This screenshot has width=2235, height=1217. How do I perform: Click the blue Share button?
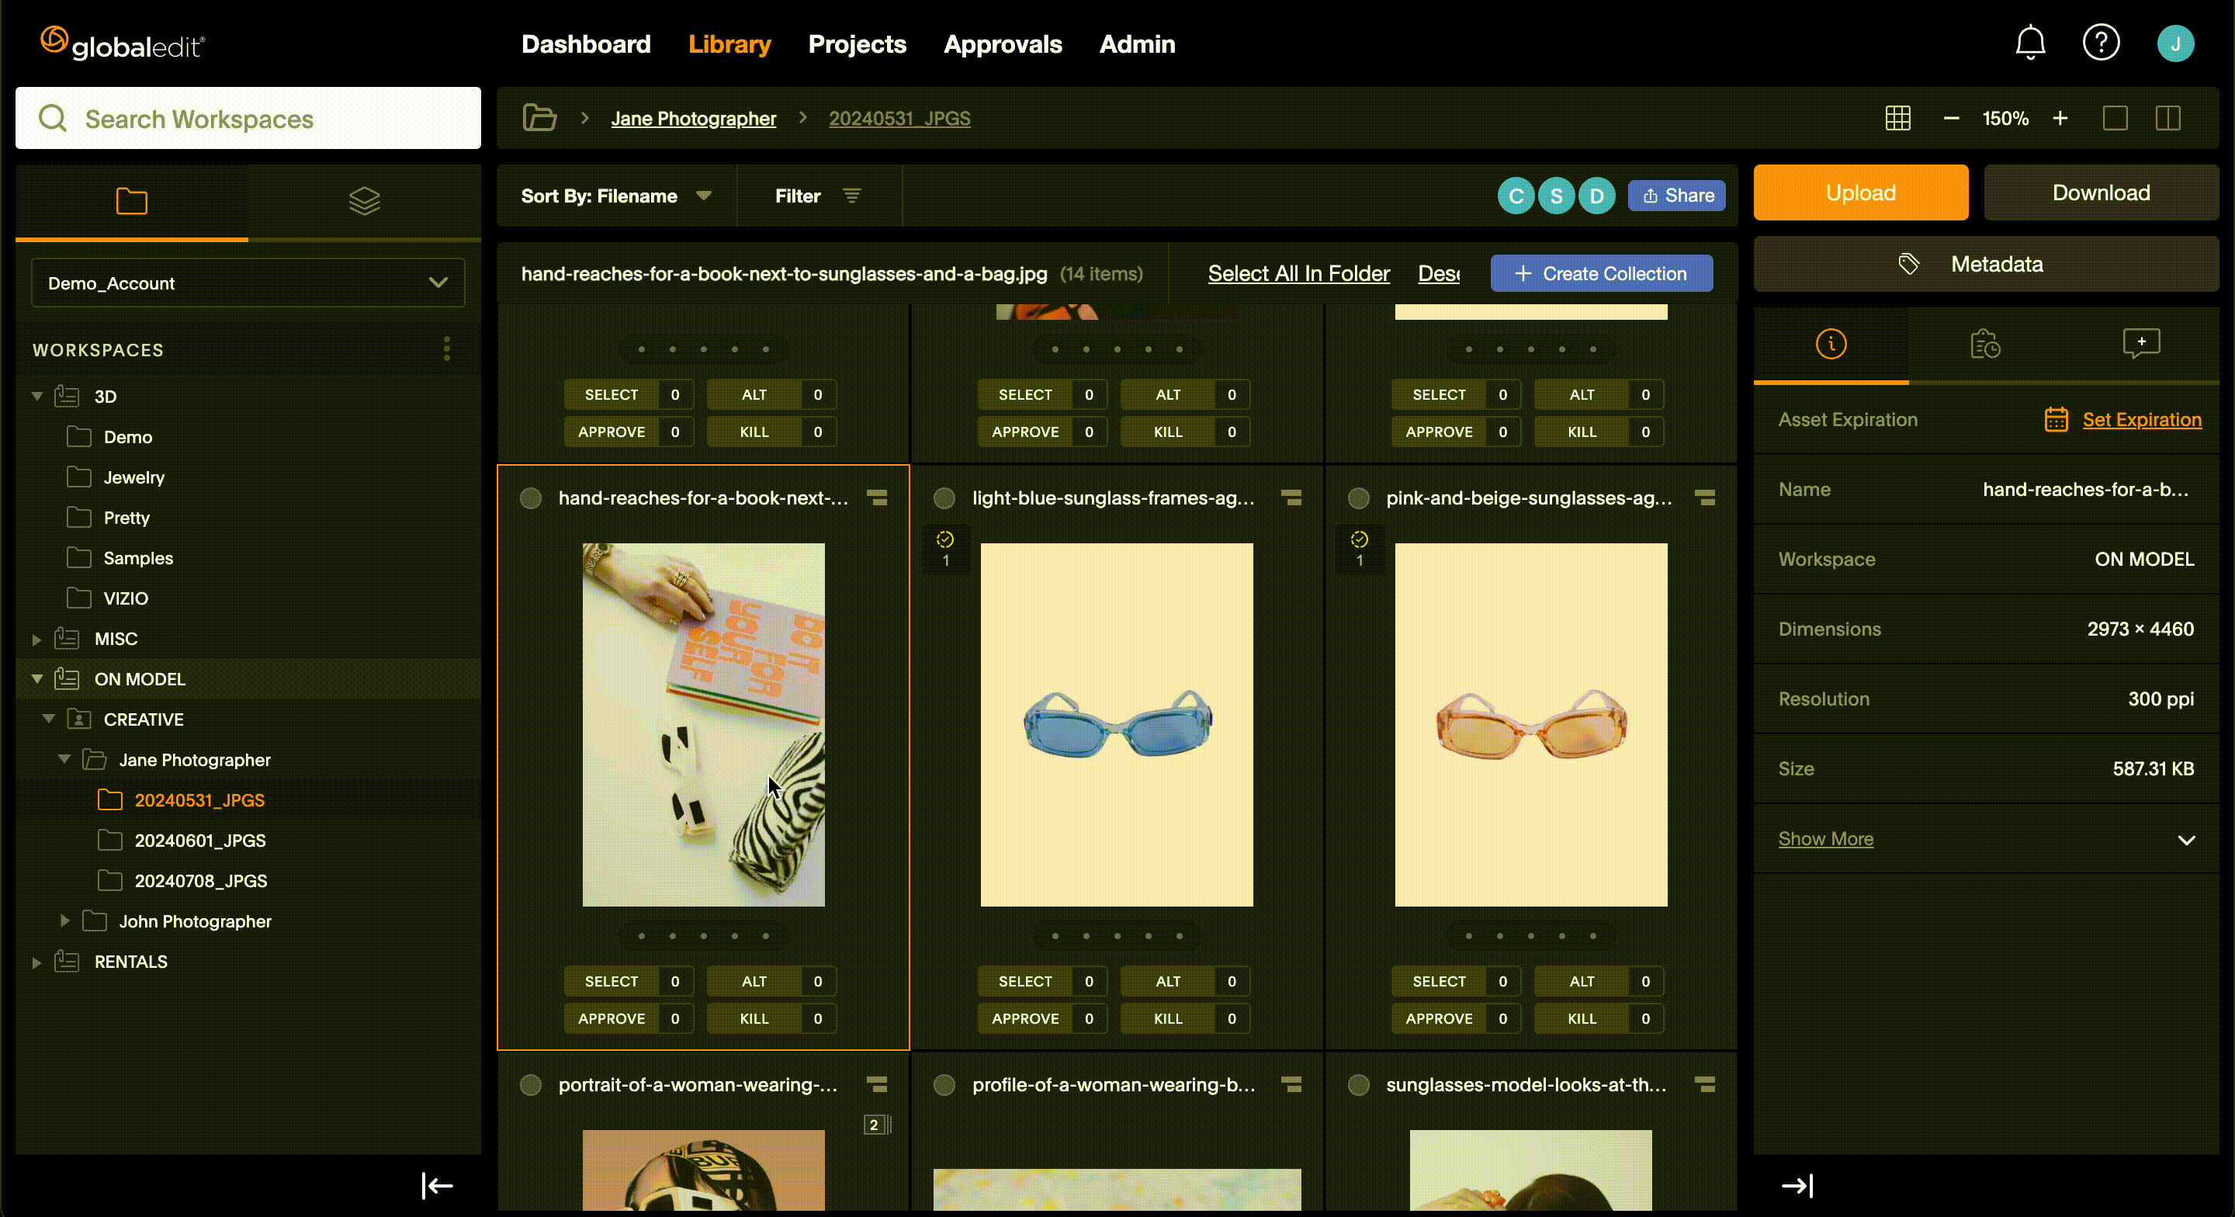coord(1676,196)
